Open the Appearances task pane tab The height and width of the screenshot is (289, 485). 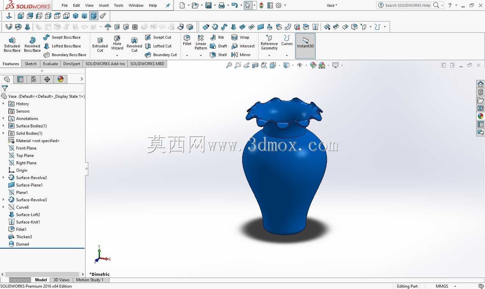tap(481, 116)
